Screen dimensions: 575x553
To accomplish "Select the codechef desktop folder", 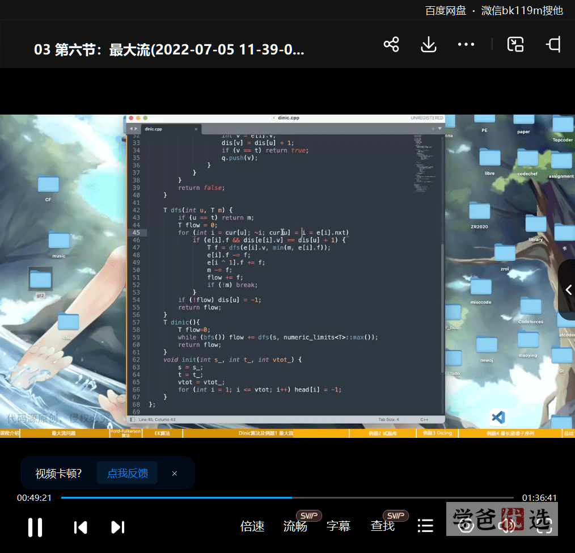I will pyautogui.click(x=527, y=162).
